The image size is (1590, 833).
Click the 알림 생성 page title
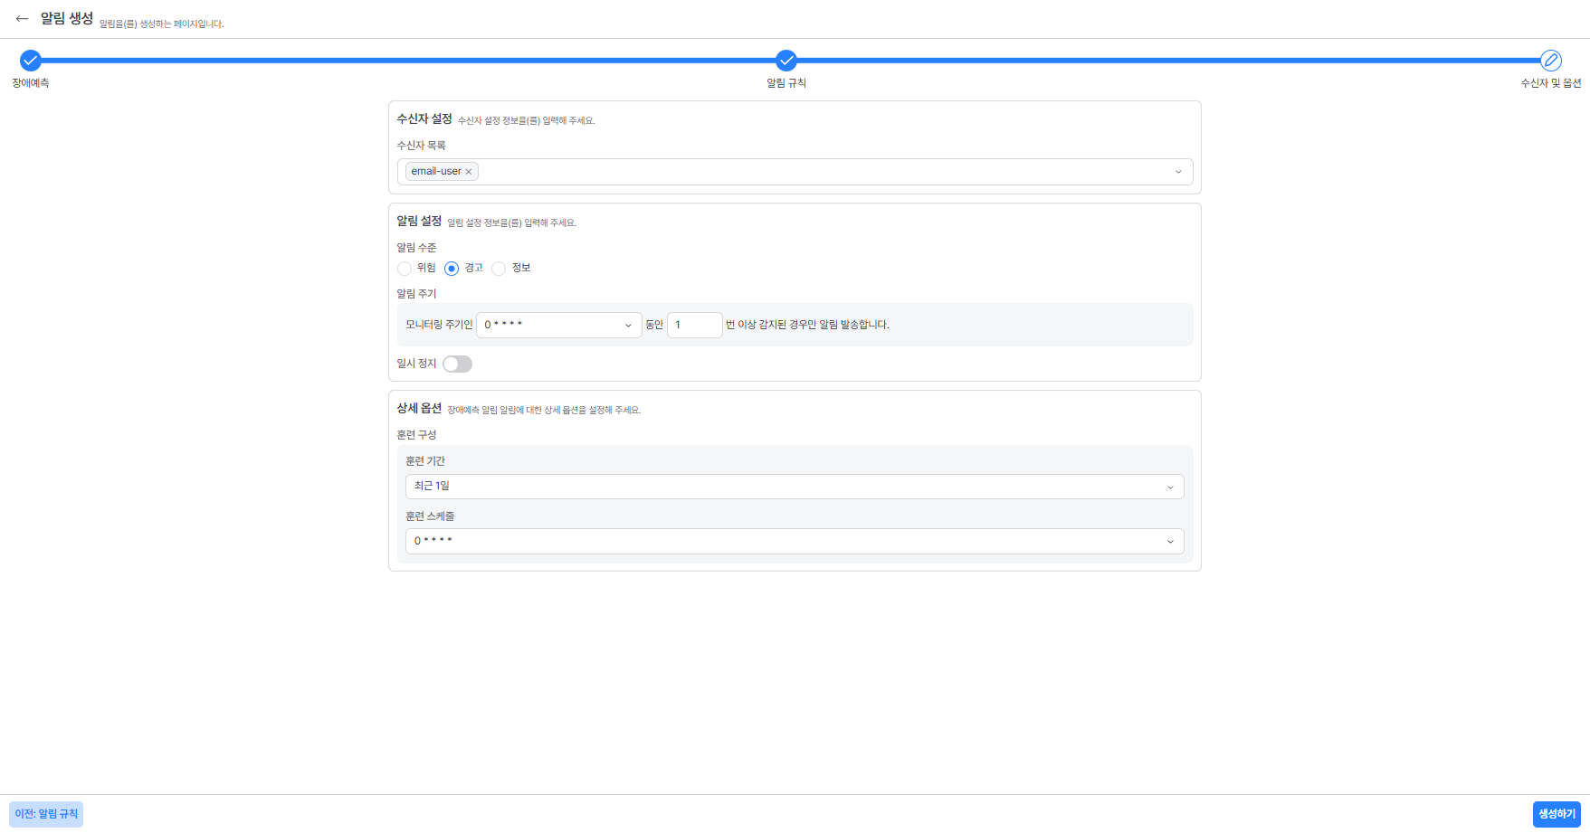pyautogui.click(x=67, y=18)
